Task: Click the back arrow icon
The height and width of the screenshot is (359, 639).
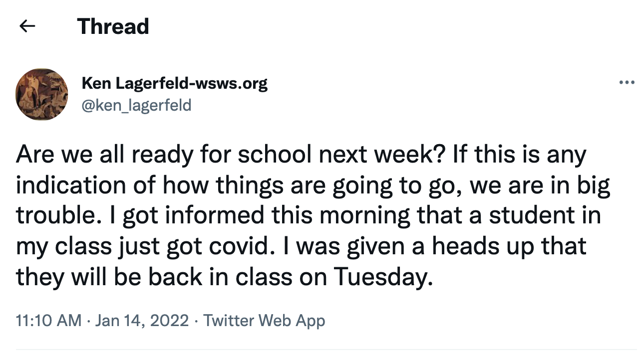Action: [27, 26]
